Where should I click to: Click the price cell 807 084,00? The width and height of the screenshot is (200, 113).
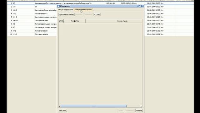click(110, 3)
